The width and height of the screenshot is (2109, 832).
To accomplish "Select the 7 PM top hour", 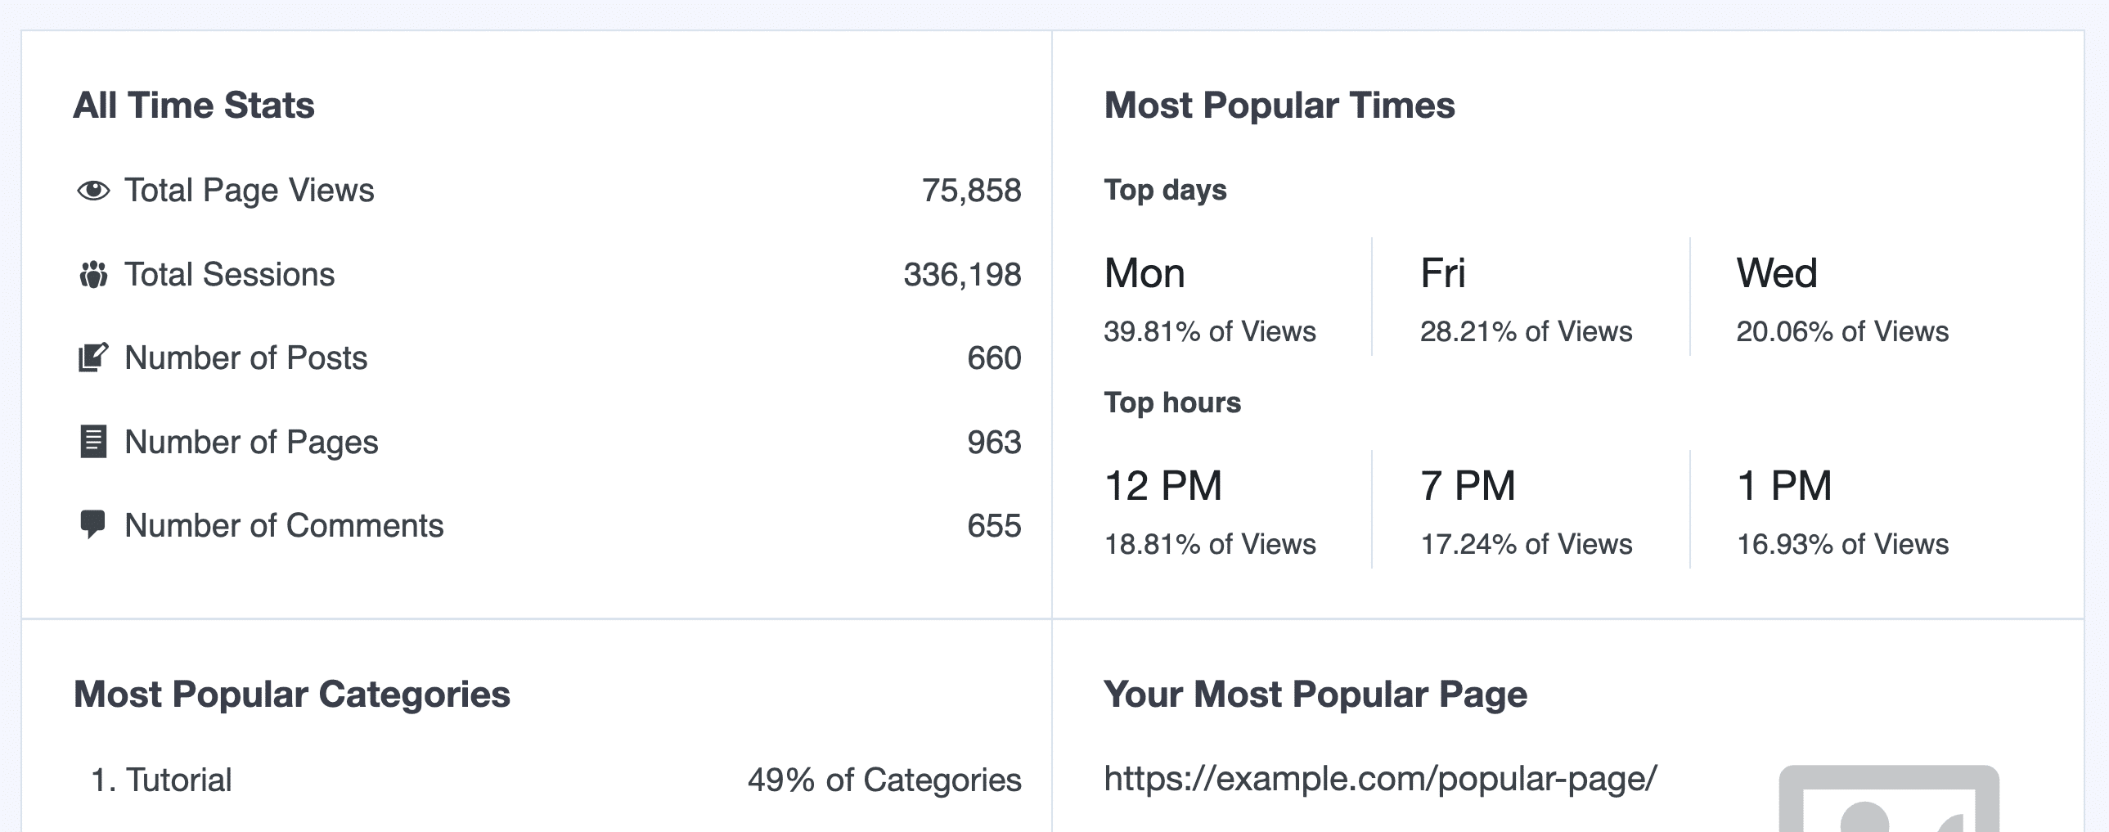I will tap(1468, 486).
